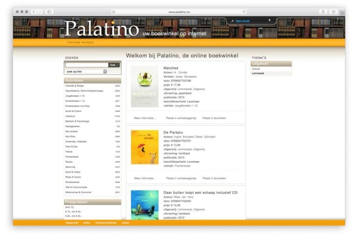Select the '€ 10,- t/m € 20,-' price group

click(x=74, y=211)
